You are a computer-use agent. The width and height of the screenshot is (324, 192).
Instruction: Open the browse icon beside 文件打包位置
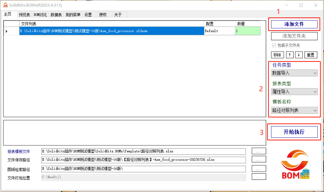pos(259,177)
